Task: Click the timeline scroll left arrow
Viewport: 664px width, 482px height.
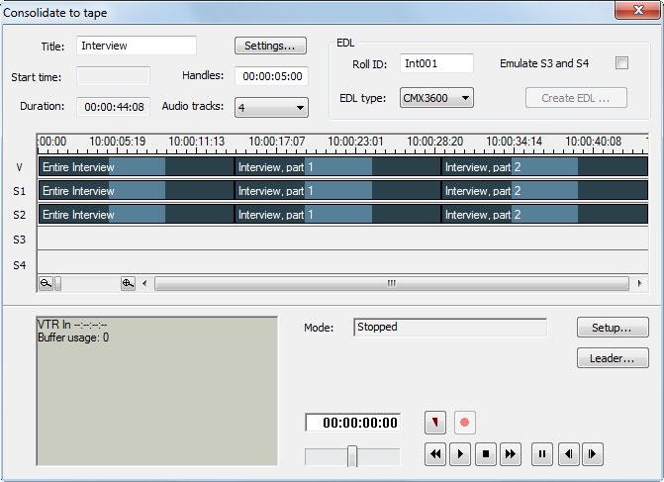Action: (144, 283)
